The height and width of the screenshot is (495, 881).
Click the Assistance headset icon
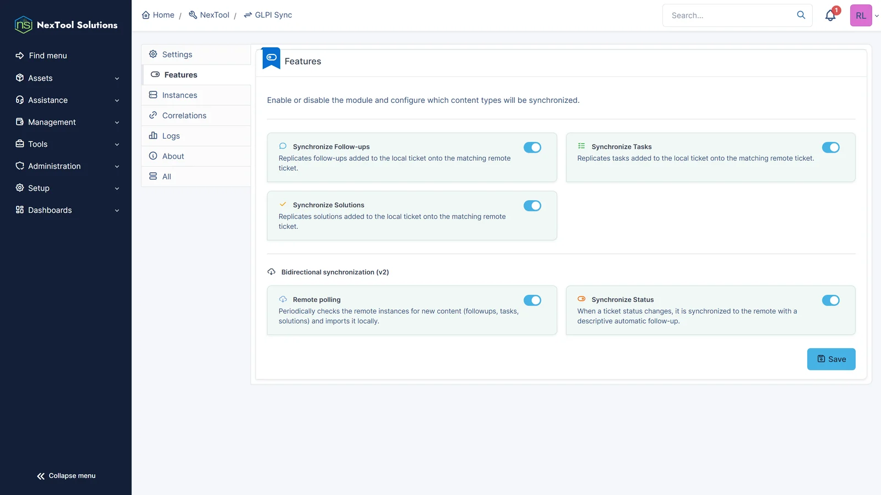click(20, 100)
